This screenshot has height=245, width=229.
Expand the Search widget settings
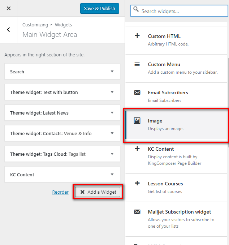click(x=112, y=72)
